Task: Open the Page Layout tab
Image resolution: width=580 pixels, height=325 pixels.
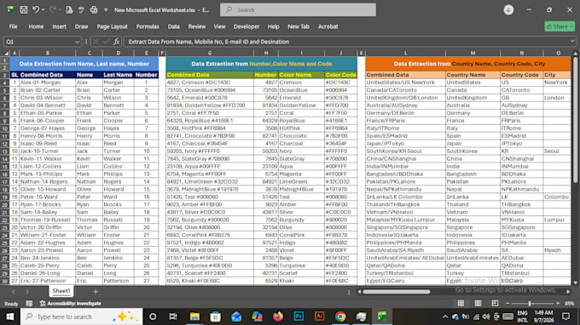Action: tap(112, 26)
